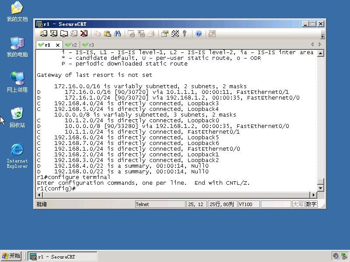Click the Disconnect red X icon
The height and width of the screenshot is (262, 350).
84,34
